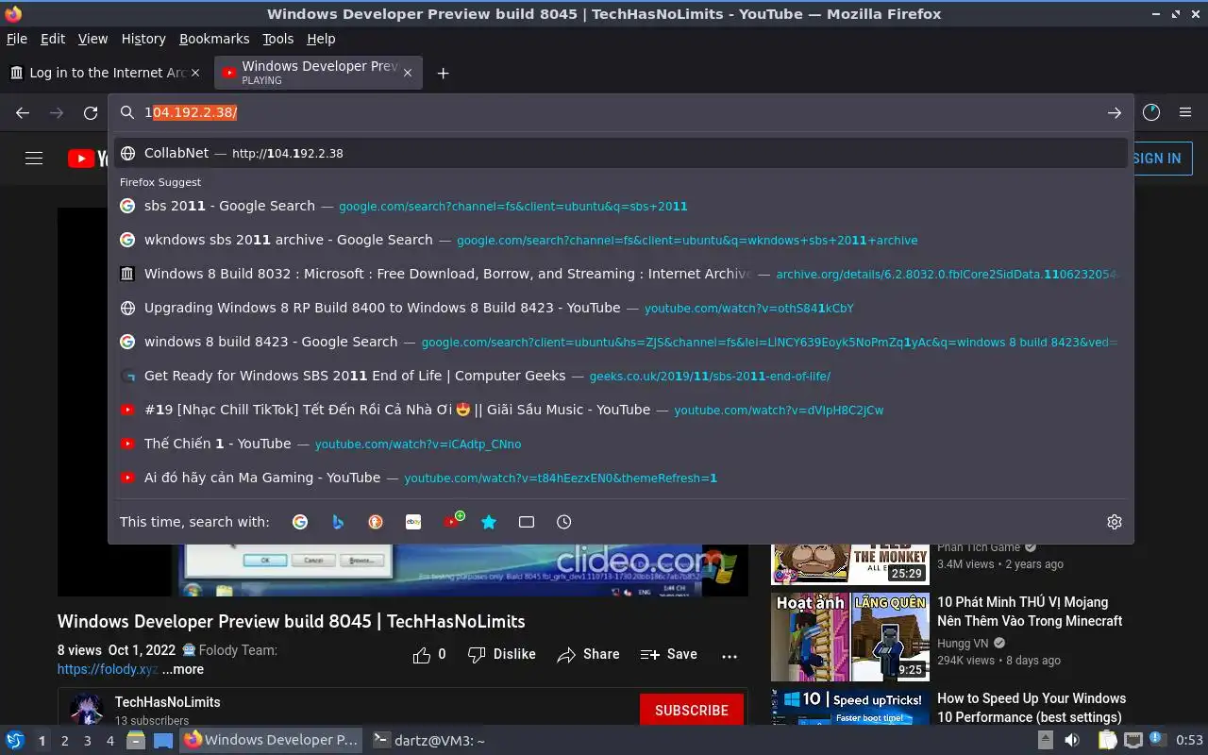
Task: Open 'How to Speed Up Your Windows 10' title
Action: pyautogui.click(x=1032, y=708)
